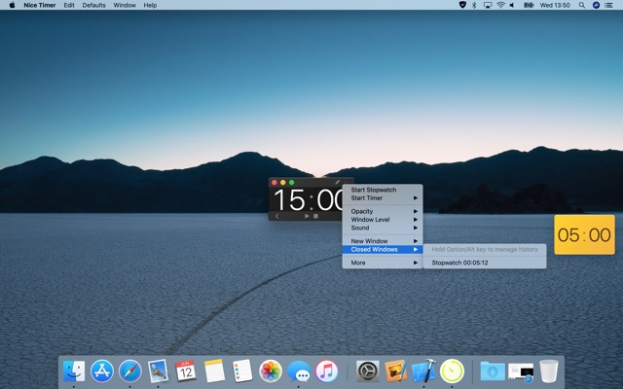Open iTunes from the Dock
This screenshot has height=389, width=623.
327,371
